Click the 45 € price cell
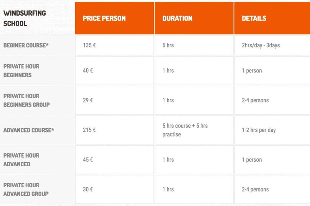This screenshot has width=310, height=206. (x=88, y=160)
